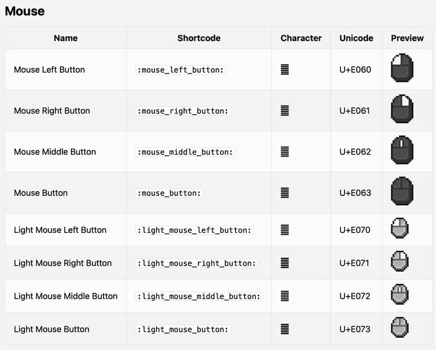Click the character glyph for U+E060
436x350 pixels.
[285, 70]
